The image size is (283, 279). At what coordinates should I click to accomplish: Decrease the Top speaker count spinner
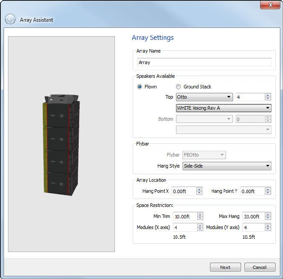268,99
